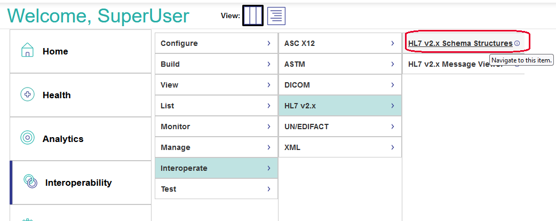Click info icon beside HL7 Schema Structures
This screenshot has height=221, width=556.
(x=517, y=43)
